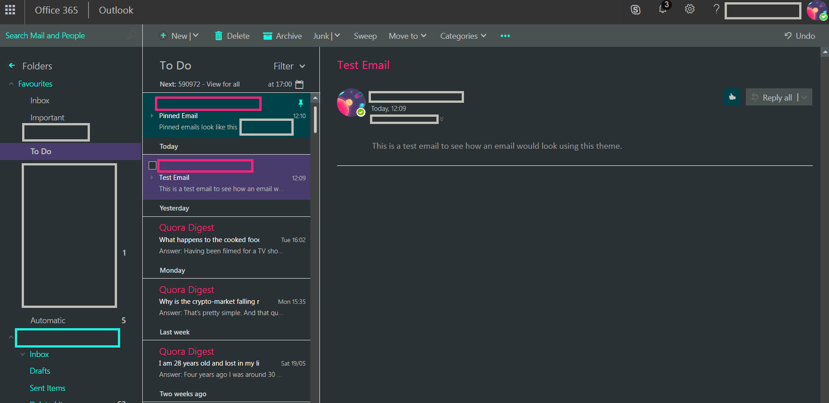This screenshot has height=403, width=829.
Task: Click the message list scrollbar up arrow
Action: coord(315,97)
